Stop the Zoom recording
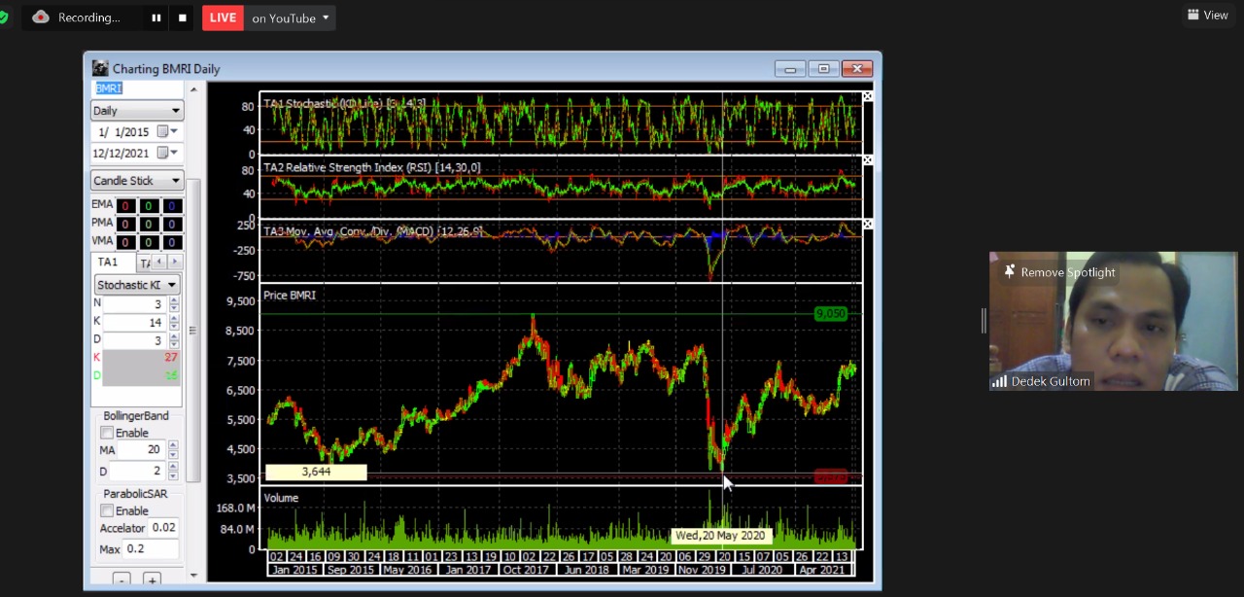The height and width of the screenshot is (597, 1244). pos(183,18)
